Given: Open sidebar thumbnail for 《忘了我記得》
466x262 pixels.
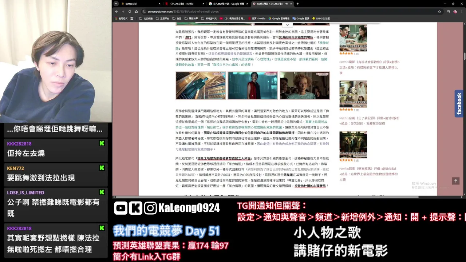Looking at the screenshot, I should pos(353,94).
